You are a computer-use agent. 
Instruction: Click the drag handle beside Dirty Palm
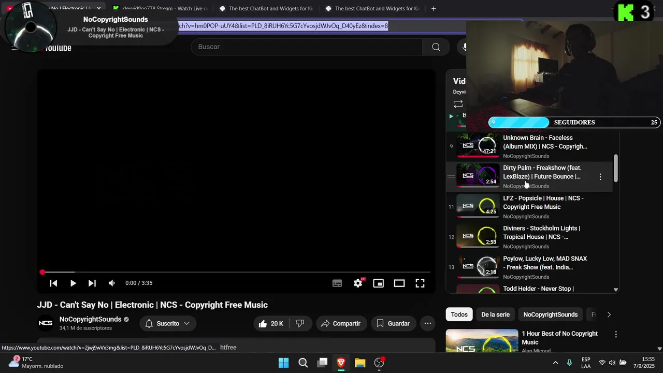[451, 177]
